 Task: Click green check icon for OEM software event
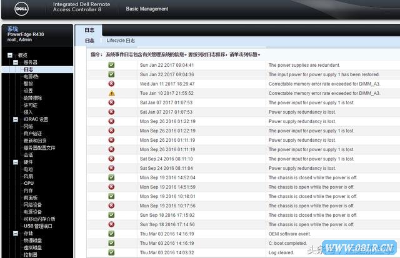(x=111, y=234)
